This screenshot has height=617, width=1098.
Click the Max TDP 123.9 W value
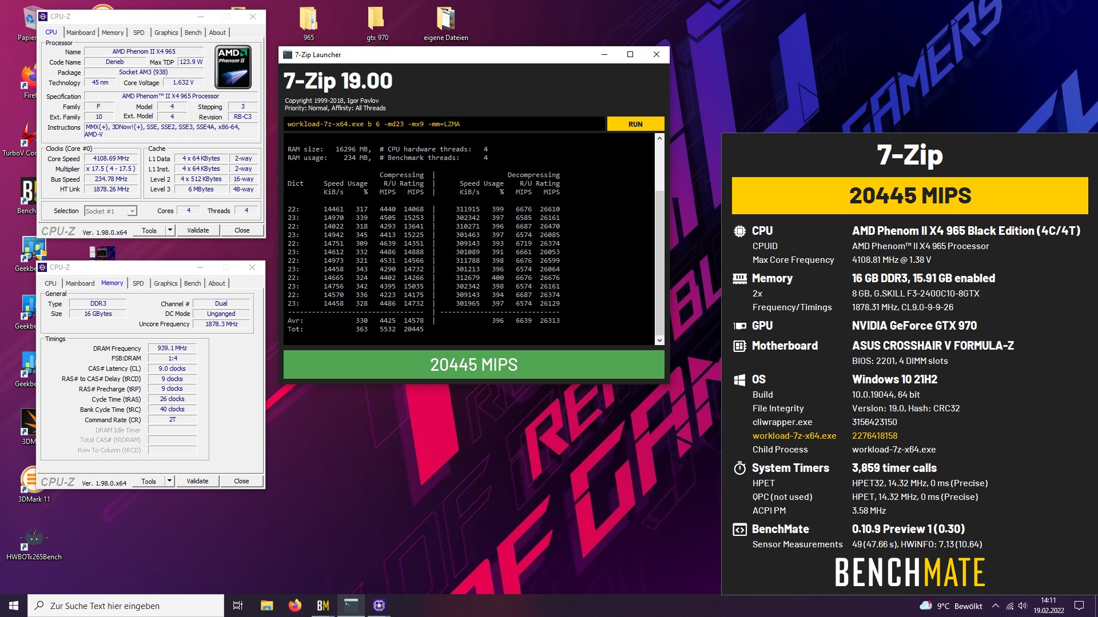click(x=191, y=62)
